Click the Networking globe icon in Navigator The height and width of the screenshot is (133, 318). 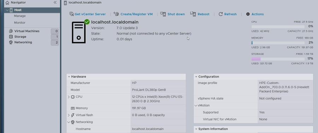[11, 42]
